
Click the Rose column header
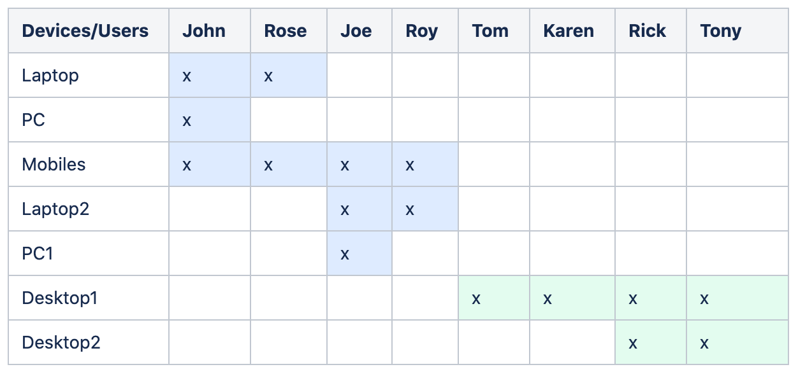pyautogui.click(x=285, y=31)
